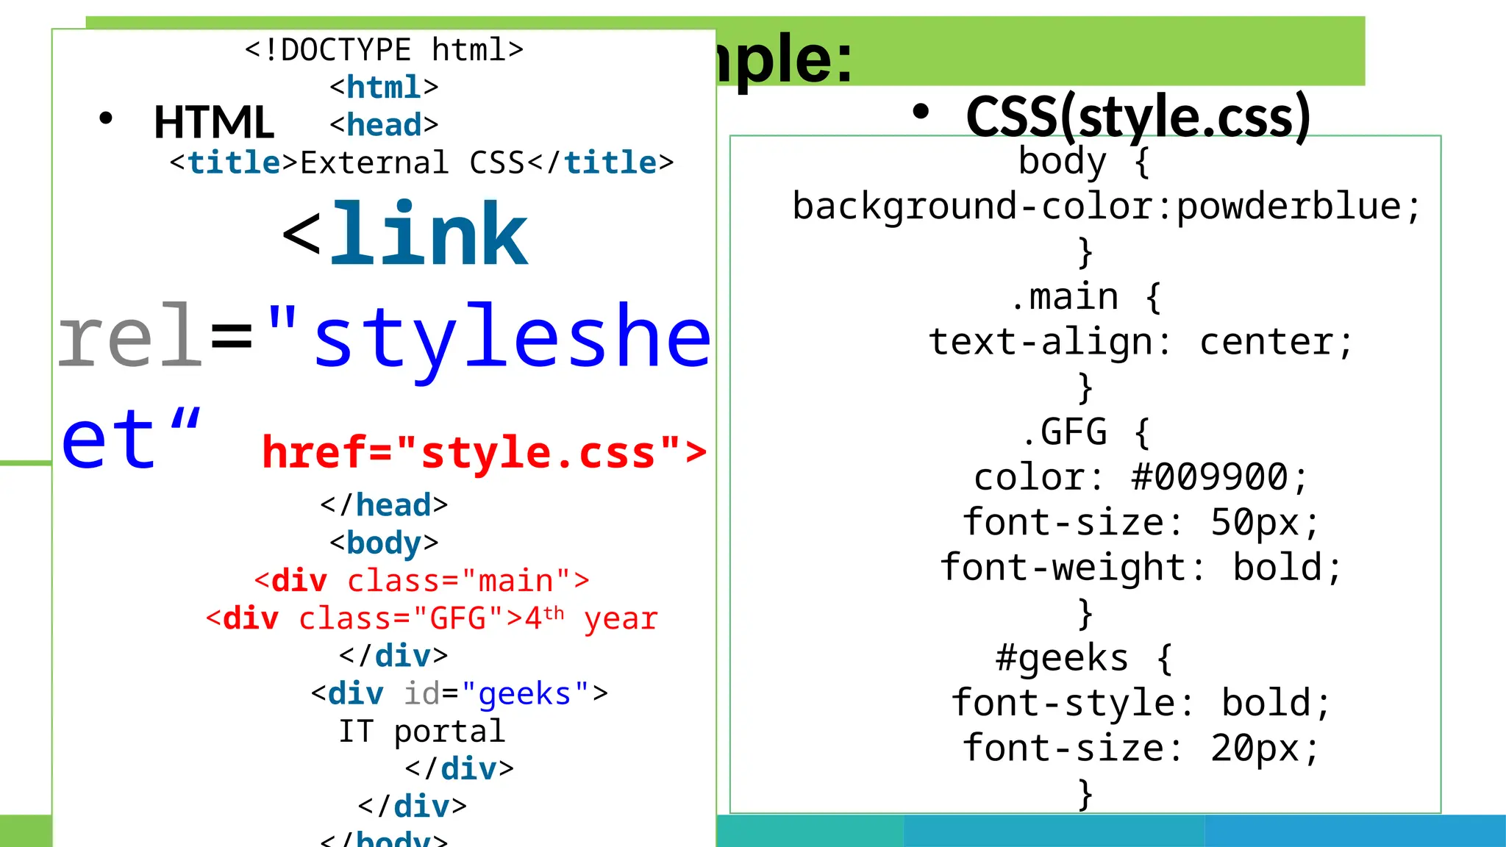Viewport: 1506px width, 847px height.
Task: Click the "<!DOCTYPE html>" line
Action: (384, 50)
